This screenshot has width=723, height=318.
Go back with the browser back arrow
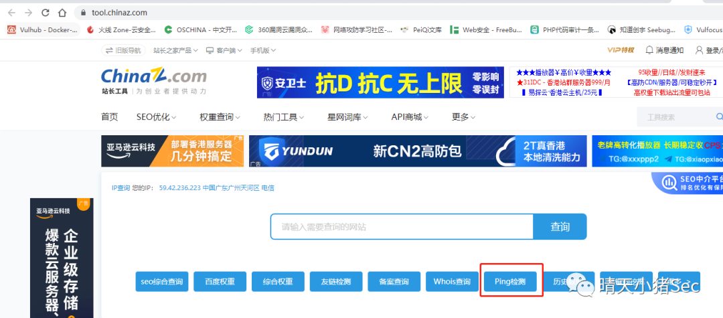11,13
